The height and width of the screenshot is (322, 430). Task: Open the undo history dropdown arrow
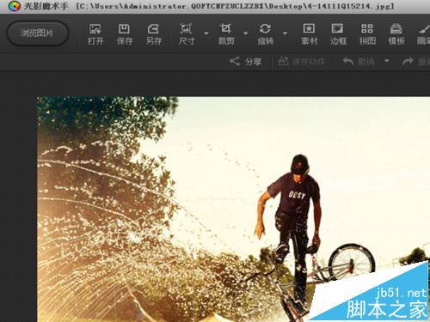tap(387, 61)
